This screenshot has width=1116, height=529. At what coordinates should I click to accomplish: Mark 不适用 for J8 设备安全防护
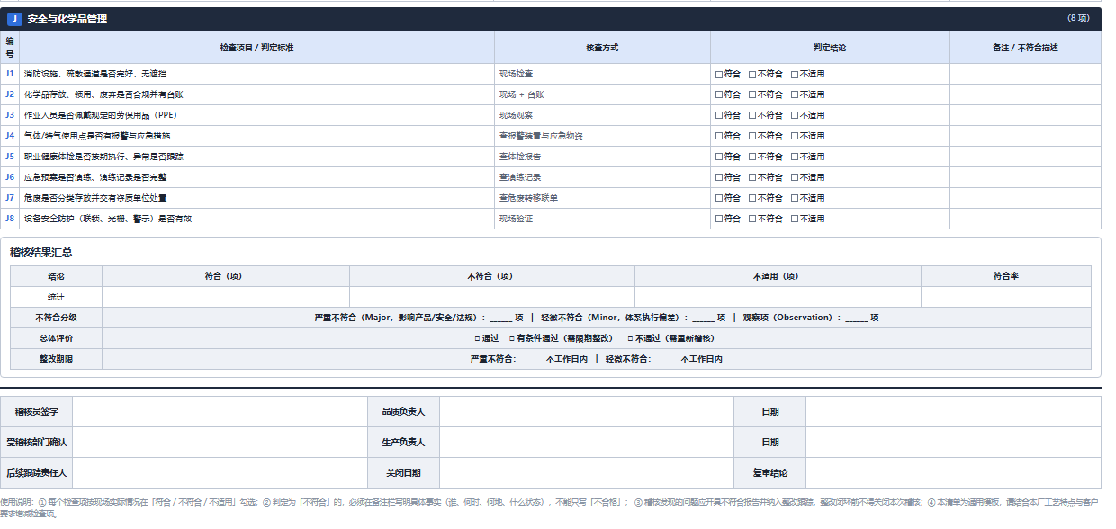pos(795,219)
